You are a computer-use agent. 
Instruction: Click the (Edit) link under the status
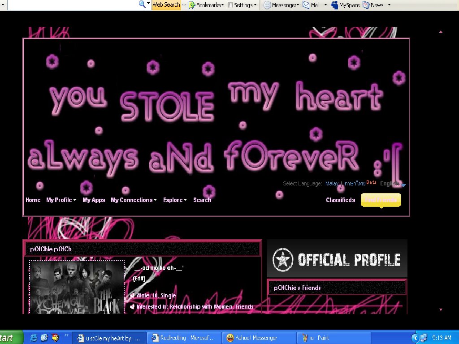point(139,279)
